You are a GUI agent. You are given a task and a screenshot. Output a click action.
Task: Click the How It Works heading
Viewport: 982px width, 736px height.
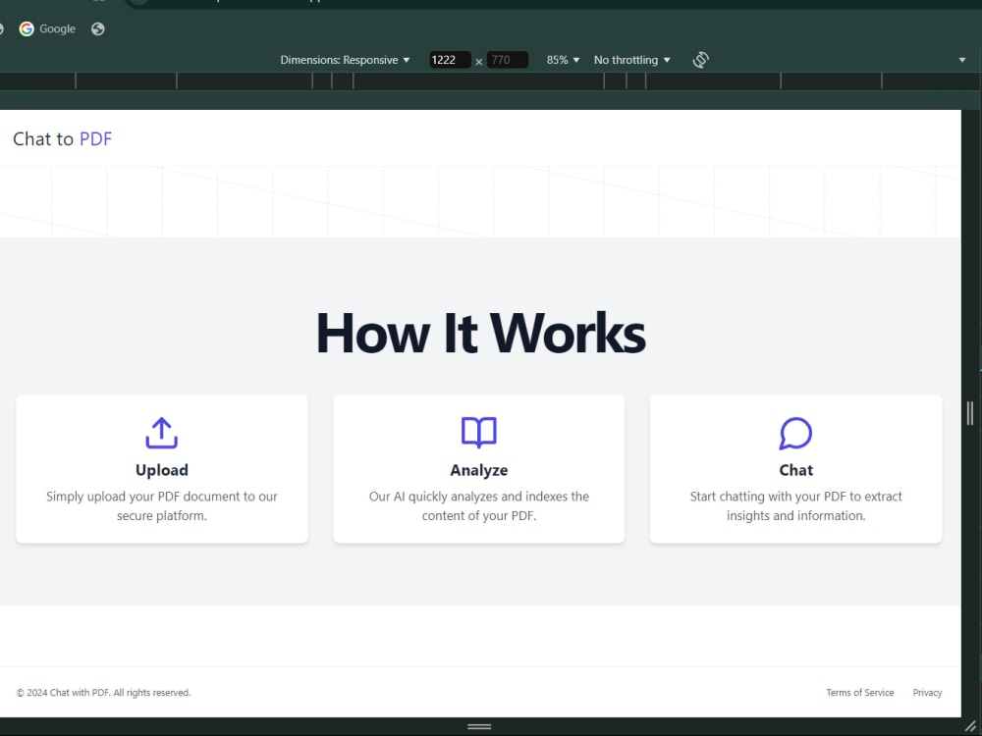(480, 334)
